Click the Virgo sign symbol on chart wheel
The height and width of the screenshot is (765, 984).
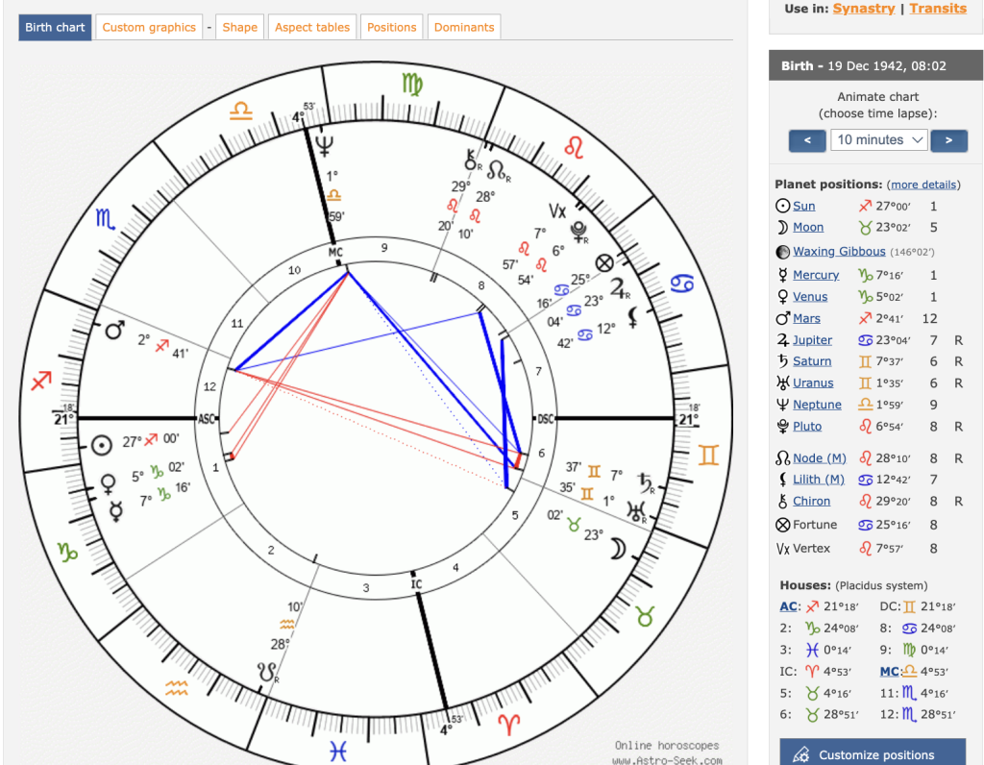pyautogui.click(x=411, y=84)
